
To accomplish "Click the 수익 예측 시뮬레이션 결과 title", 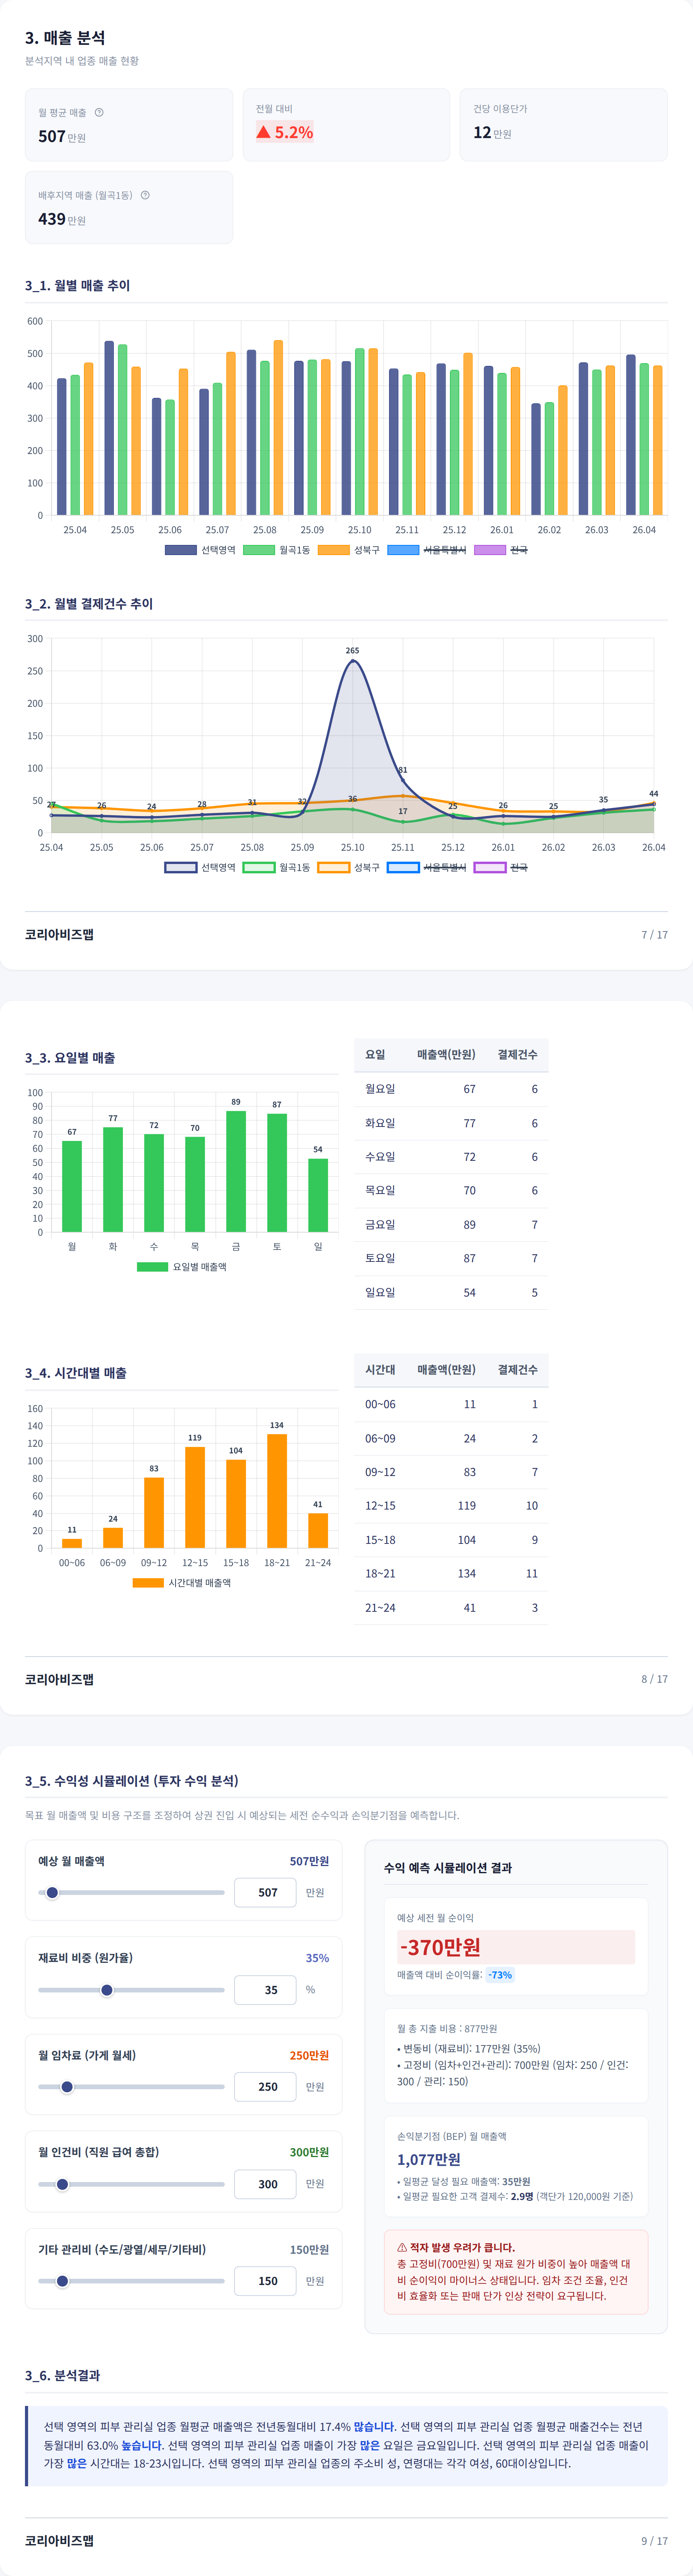I will pos(447,1868).
